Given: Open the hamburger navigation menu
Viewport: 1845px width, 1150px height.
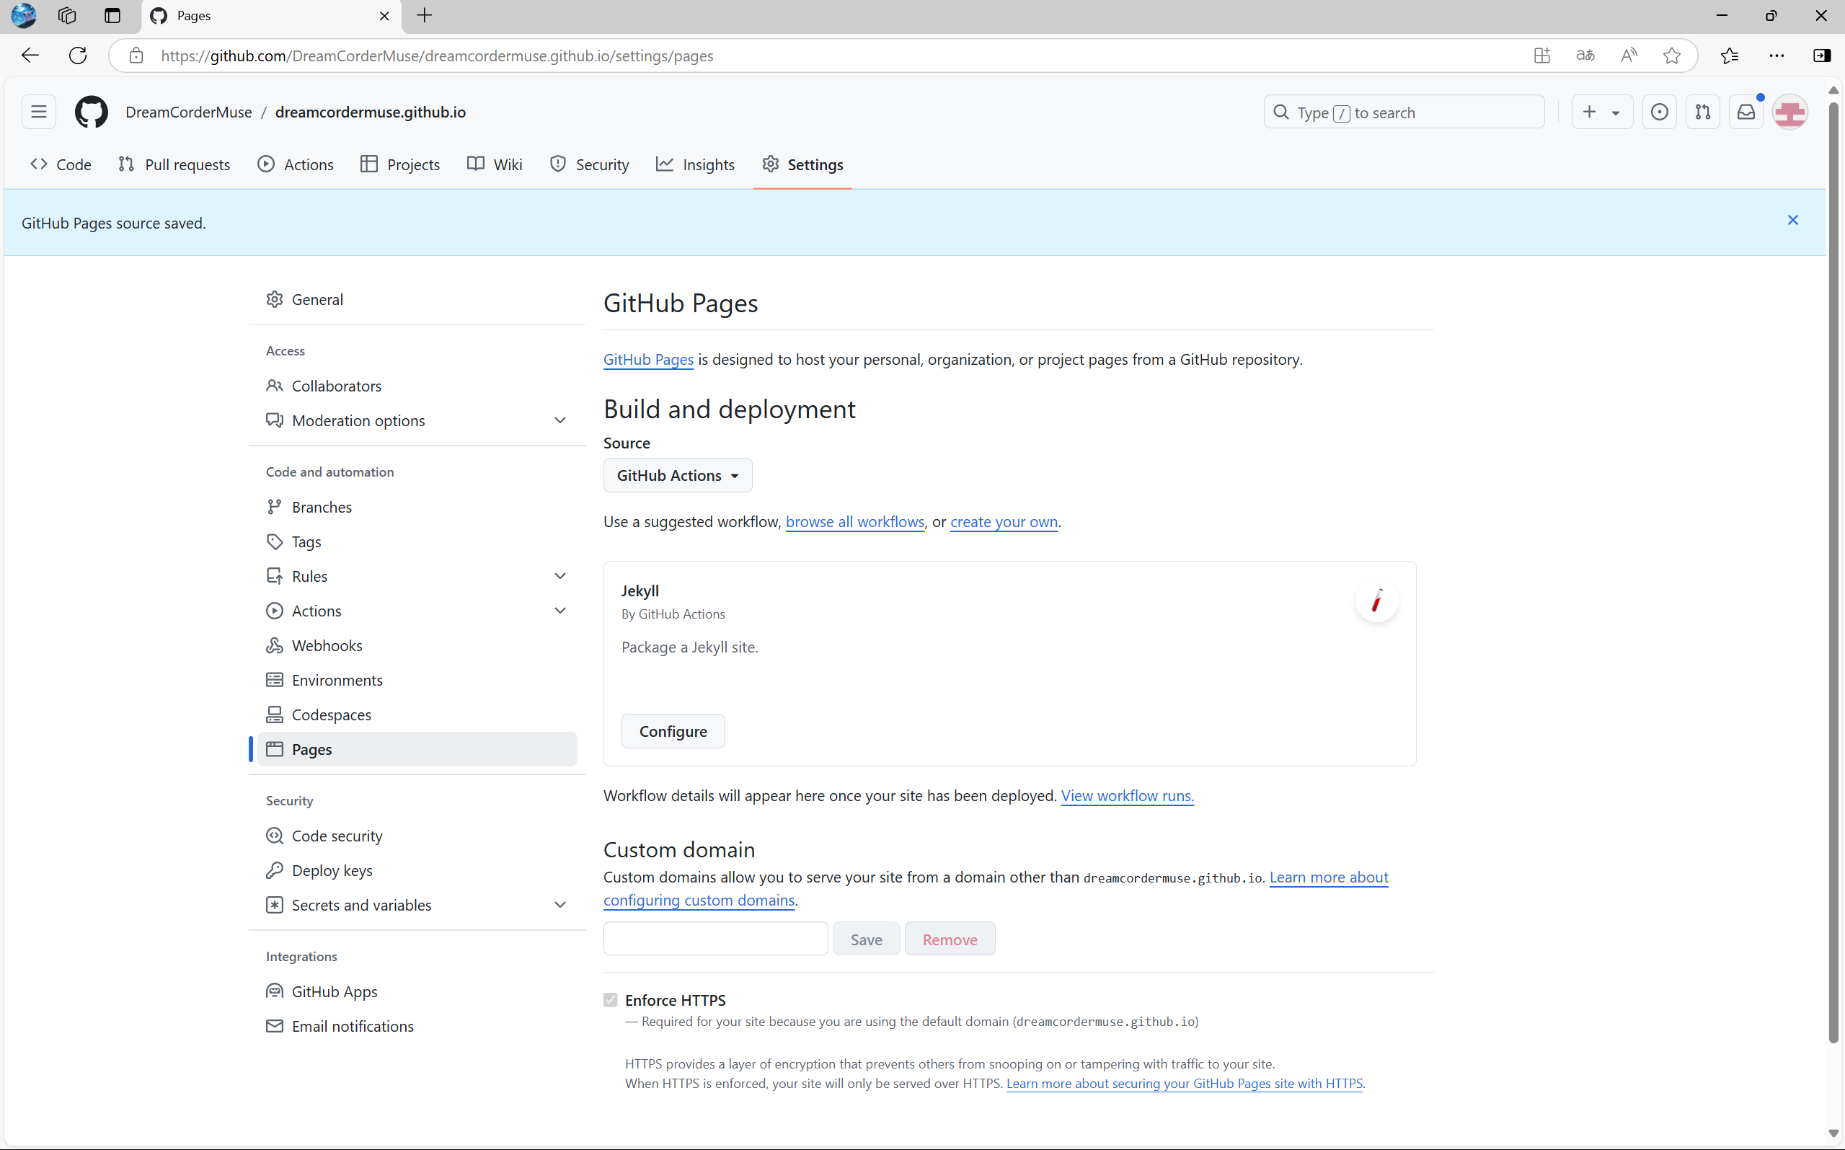Looking at the screenshot, I should click(39, 112).
